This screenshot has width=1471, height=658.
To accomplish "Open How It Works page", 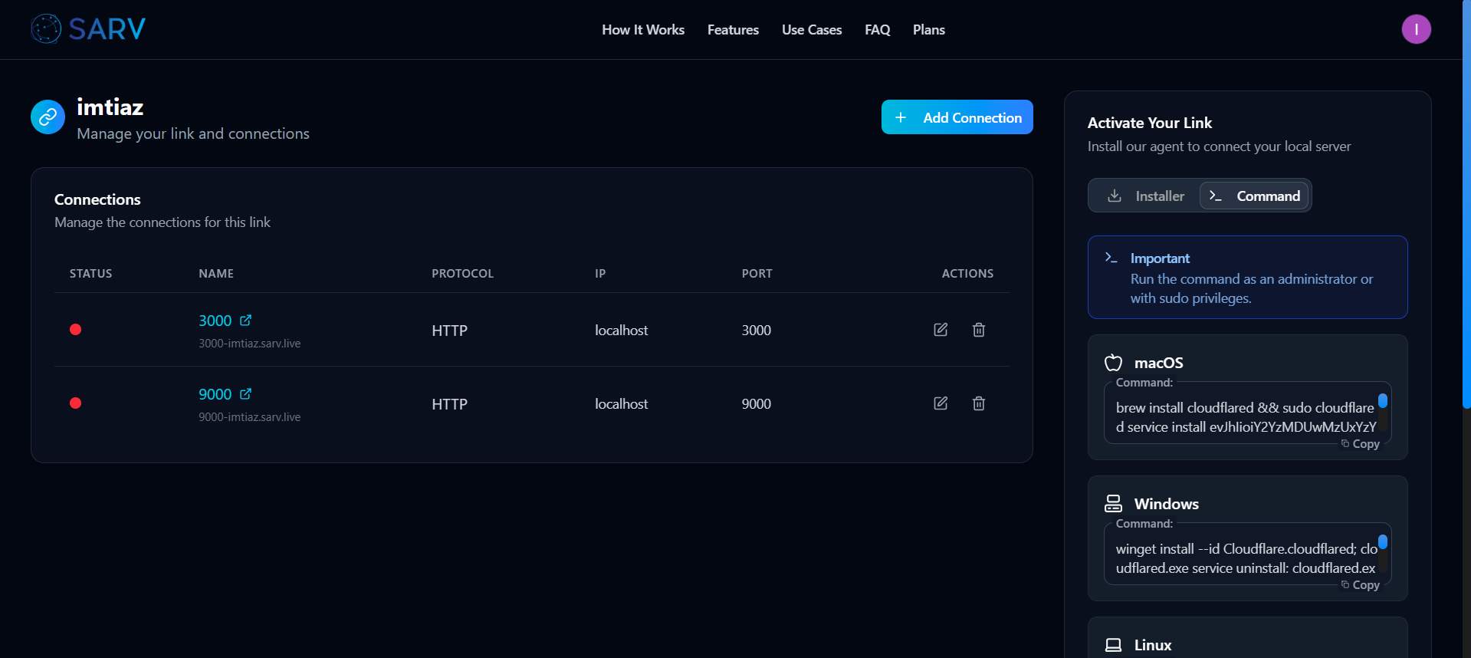I will [642, 30].
